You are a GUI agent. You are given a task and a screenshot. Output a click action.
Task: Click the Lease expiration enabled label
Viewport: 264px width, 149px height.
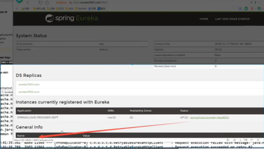(169, 55)
